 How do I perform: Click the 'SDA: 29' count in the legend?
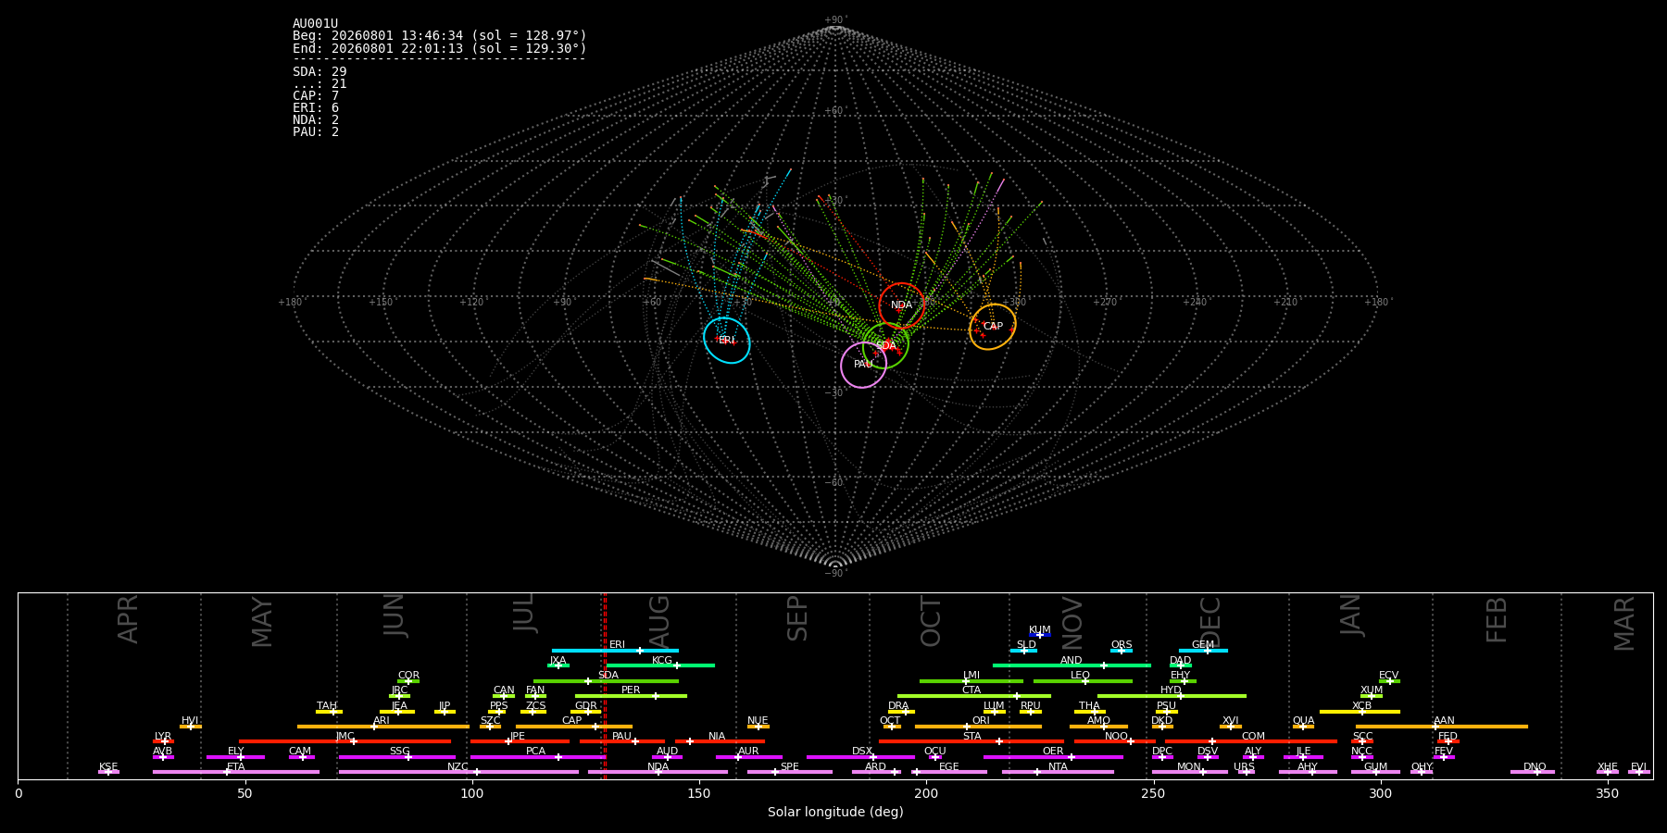pyautogui.click(x=320, y=72)
